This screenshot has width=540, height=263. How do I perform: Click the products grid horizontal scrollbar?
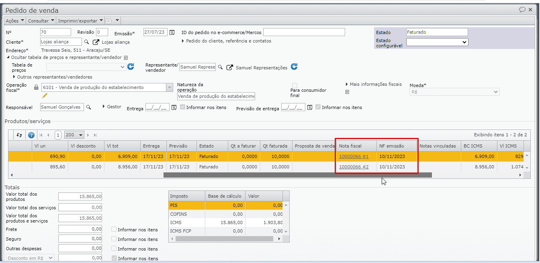click(297, 175)
